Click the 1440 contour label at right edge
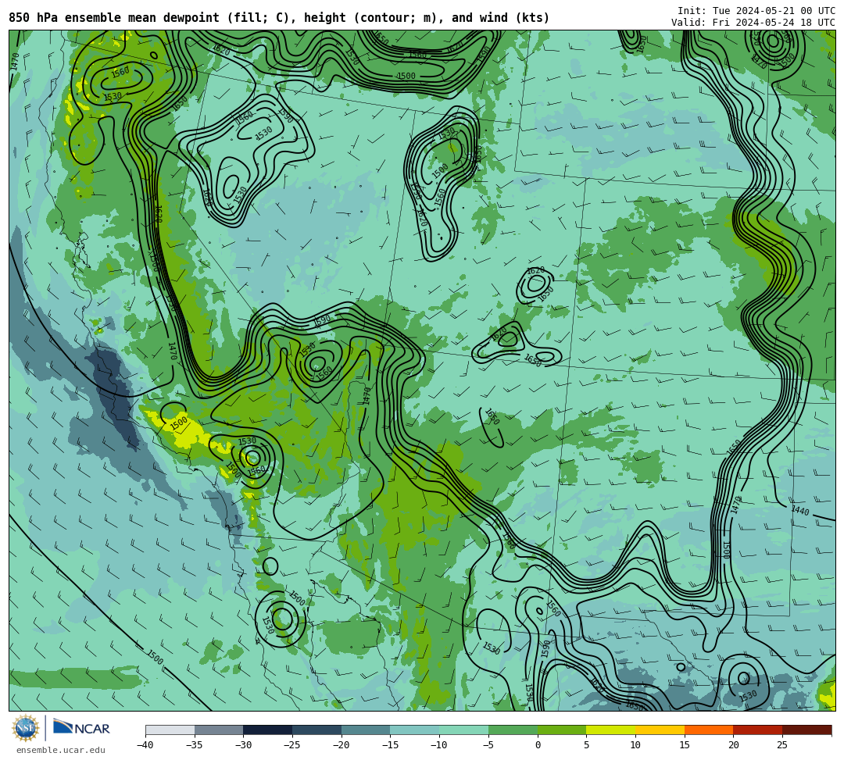Screen dimensions: 844x760 (800, 510)
